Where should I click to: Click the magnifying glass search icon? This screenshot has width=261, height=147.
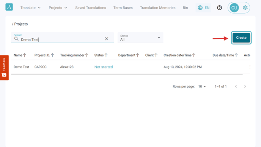[x=16, y=39]
